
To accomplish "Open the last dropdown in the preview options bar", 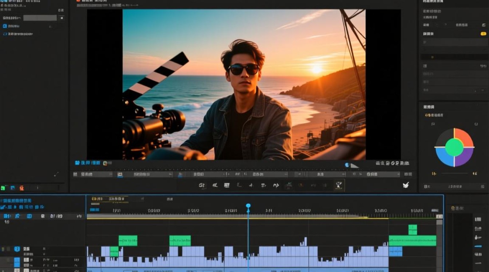I will pyautogui.click(x=382, y=174).
